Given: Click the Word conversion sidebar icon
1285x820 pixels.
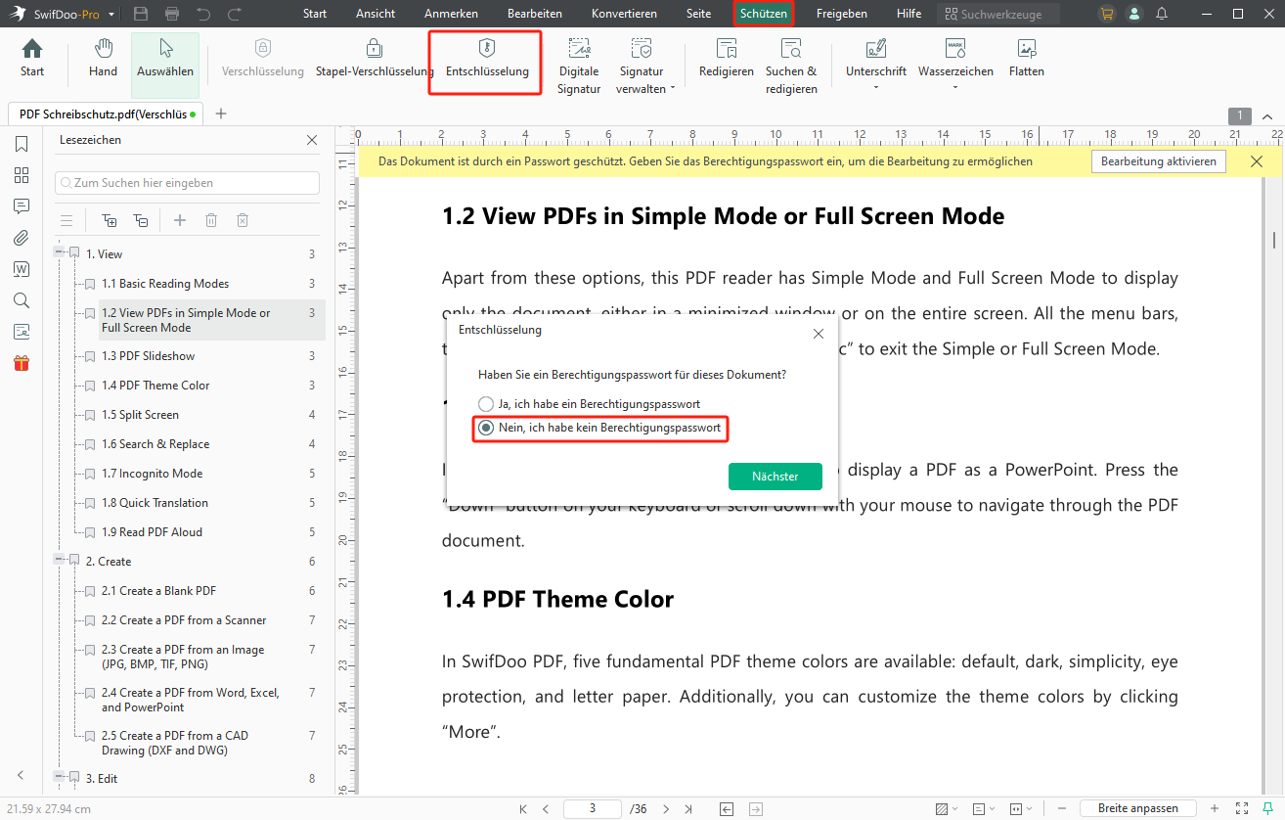Looking at the screenshot, I should 22,269.
